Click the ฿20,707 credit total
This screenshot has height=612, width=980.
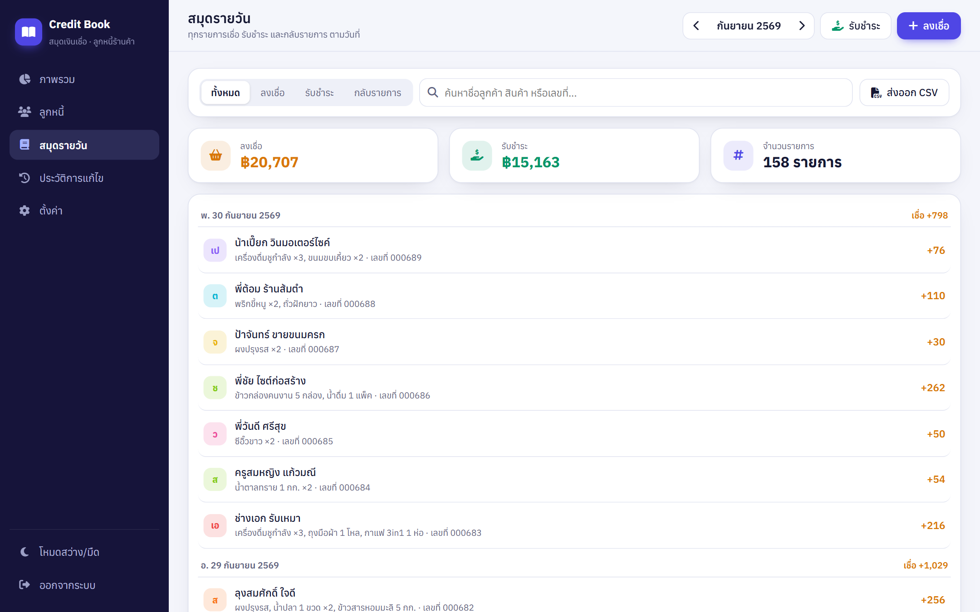coord(269,162)
